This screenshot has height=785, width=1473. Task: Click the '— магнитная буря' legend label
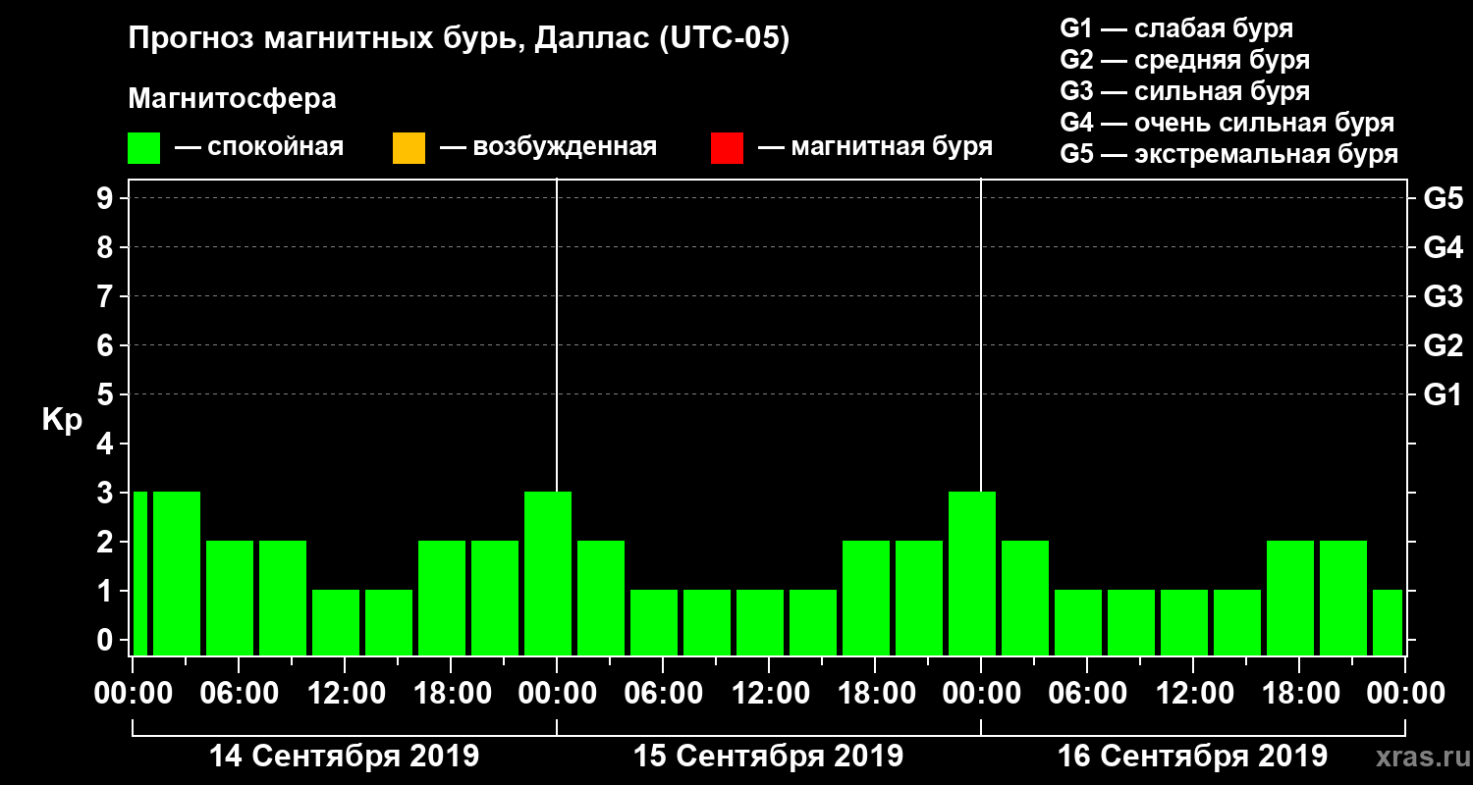click(x=876, y=147)
